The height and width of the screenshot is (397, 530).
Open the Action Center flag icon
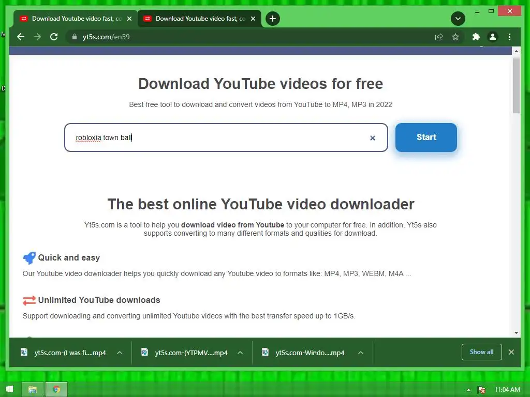tap(481, 390)
